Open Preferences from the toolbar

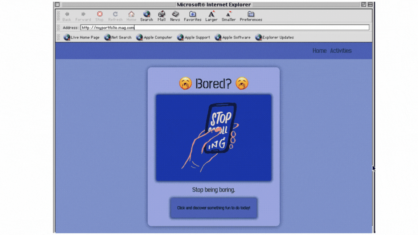coord(251,16)
